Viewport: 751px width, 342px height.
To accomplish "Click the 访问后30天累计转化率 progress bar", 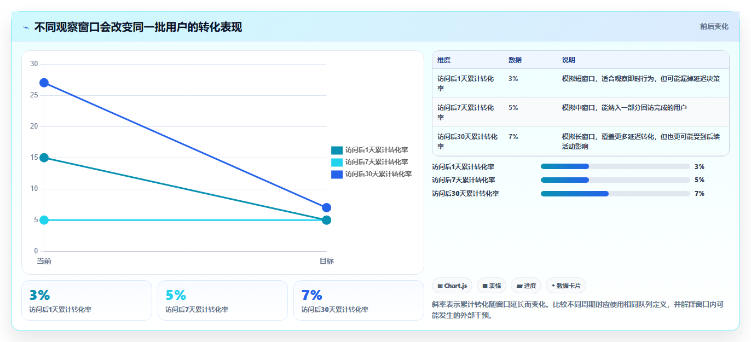I will click(615, 194).
